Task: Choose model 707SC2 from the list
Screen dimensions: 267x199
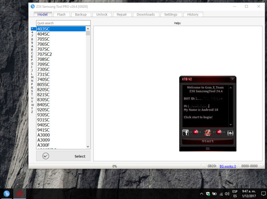Action: click(61, 54)
